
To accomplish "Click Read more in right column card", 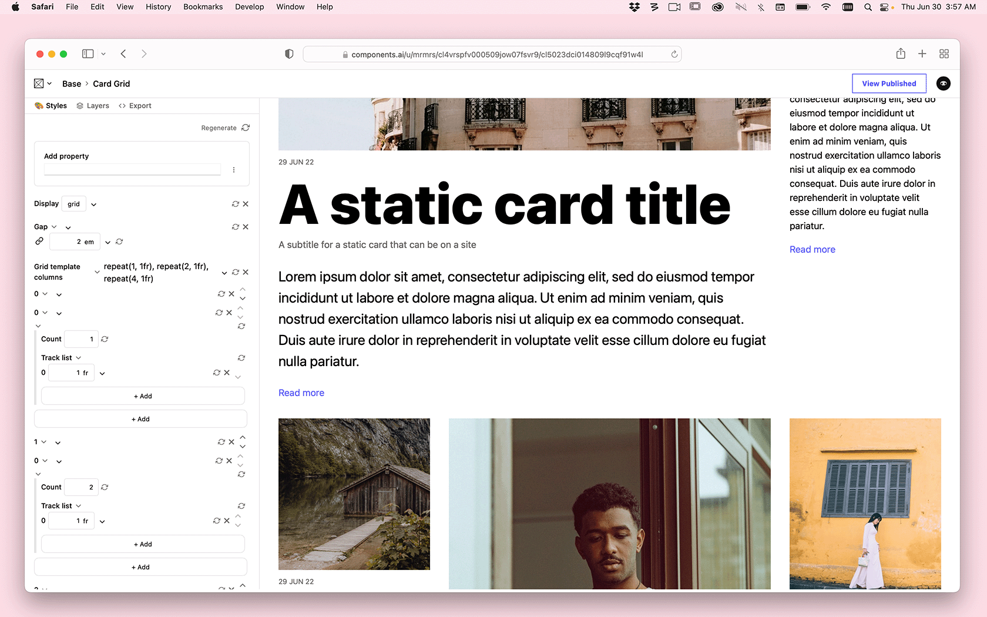I will coord(813,249).
